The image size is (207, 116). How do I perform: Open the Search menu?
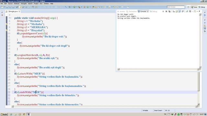(x=30, y=4)
